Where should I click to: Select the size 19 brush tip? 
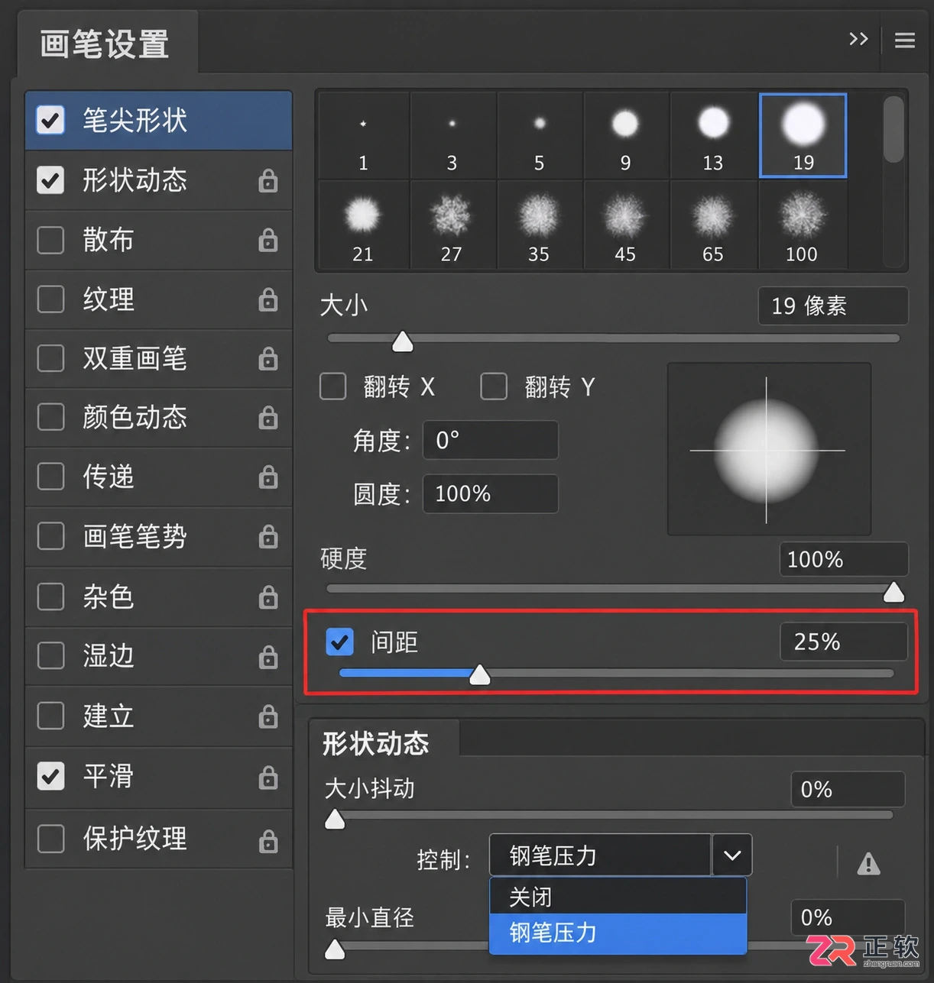pyautogui.click(x=803, y=135)
